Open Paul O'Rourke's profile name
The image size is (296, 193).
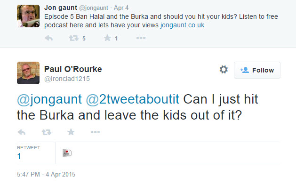pyautogui.click(x=72, y=69)
